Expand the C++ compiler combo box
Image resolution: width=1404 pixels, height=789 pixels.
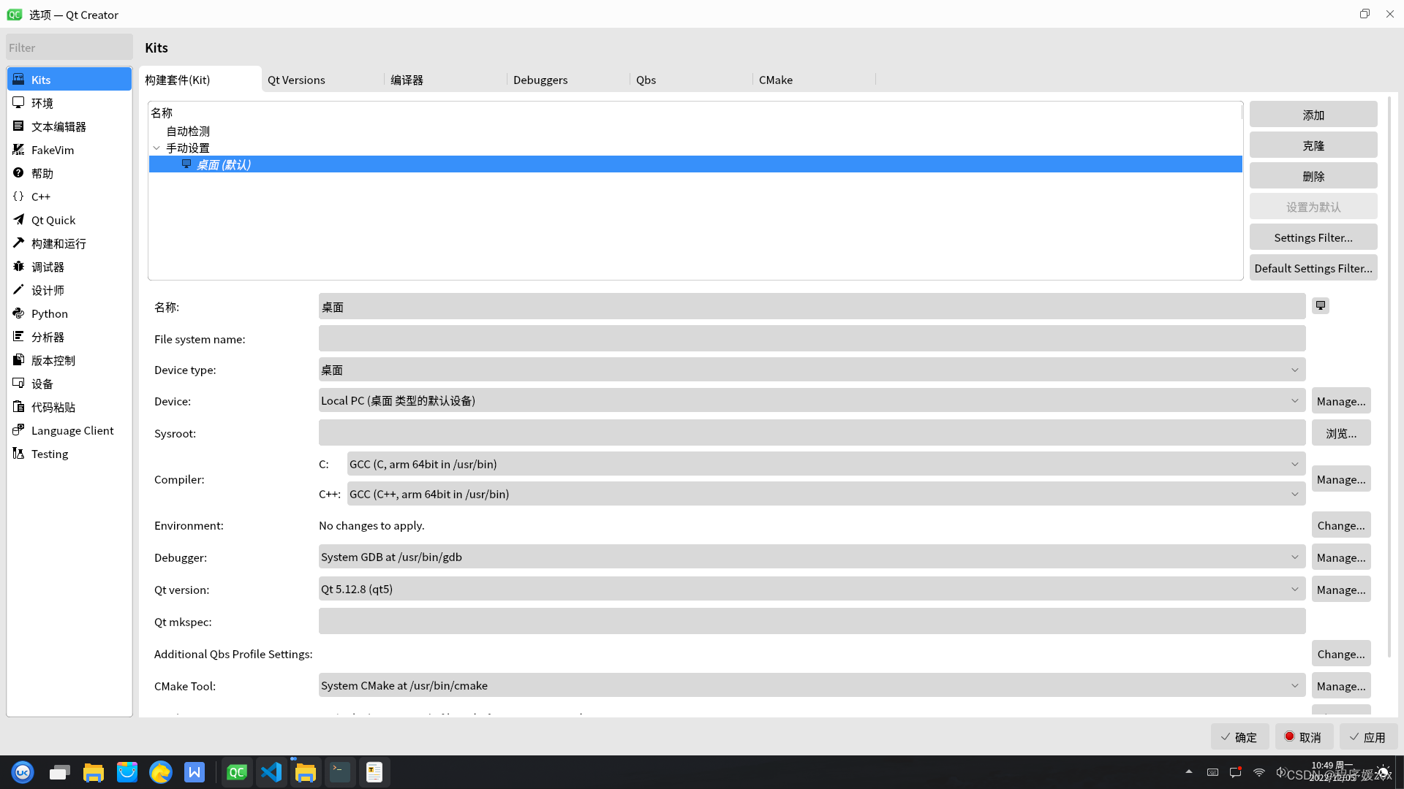(x=826, y=494)
